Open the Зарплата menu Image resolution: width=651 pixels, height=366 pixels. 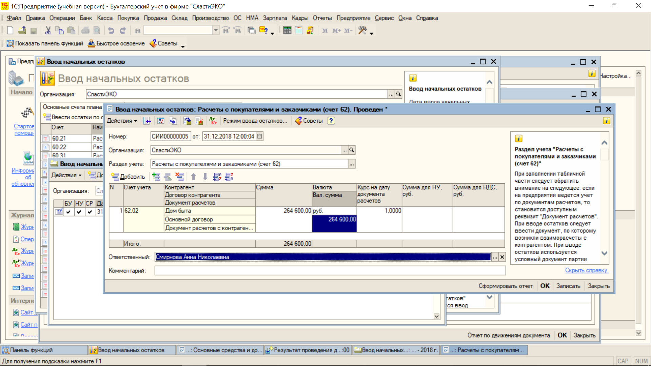pyautogui.click(x=275, y=18)
